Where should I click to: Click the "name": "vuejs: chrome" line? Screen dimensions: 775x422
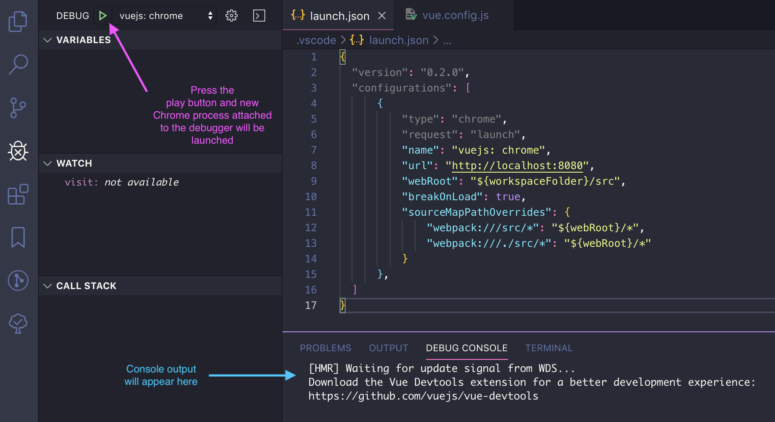pos(476,150)
